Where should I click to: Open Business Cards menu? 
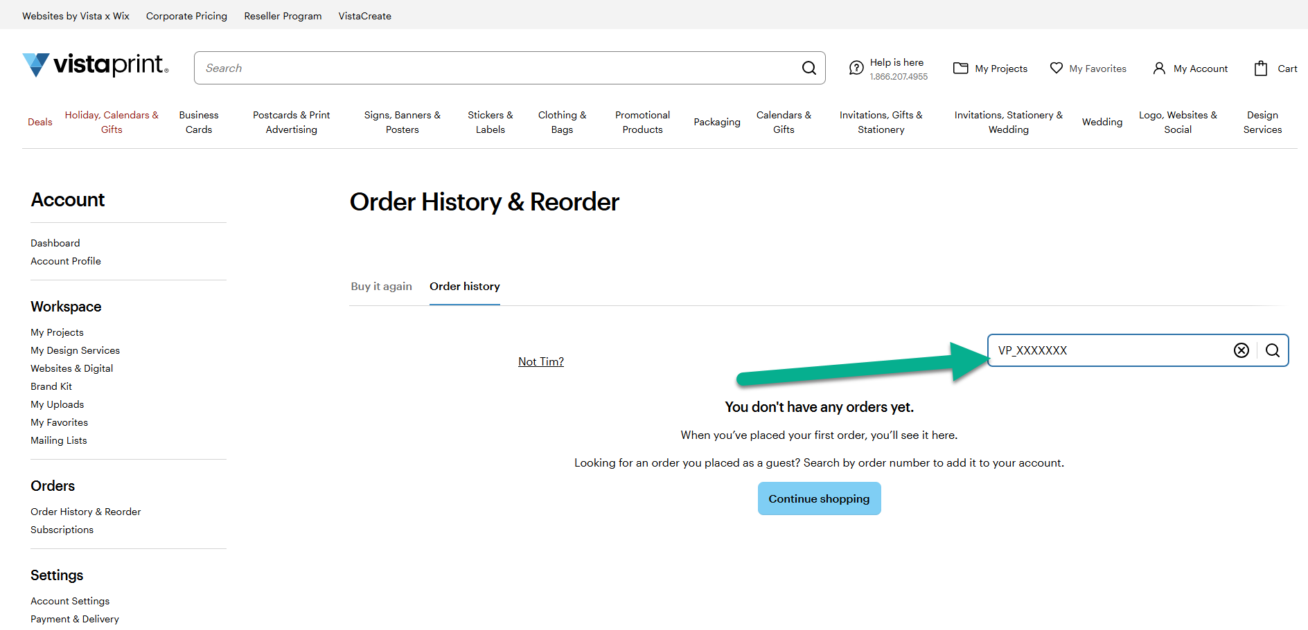click(x=199, y=122)
